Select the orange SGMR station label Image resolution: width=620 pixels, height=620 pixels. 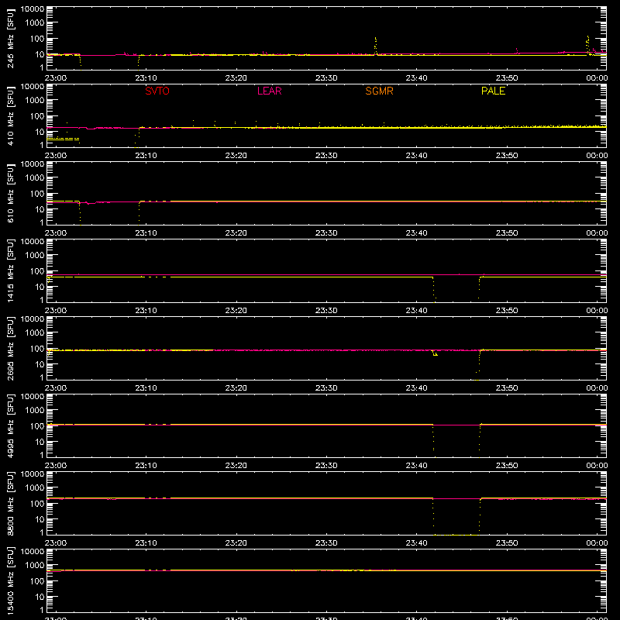[379, 91]
